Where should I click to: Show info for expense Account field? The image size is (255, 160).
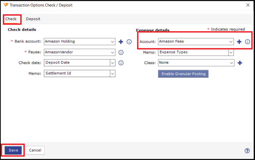point(247,42)
